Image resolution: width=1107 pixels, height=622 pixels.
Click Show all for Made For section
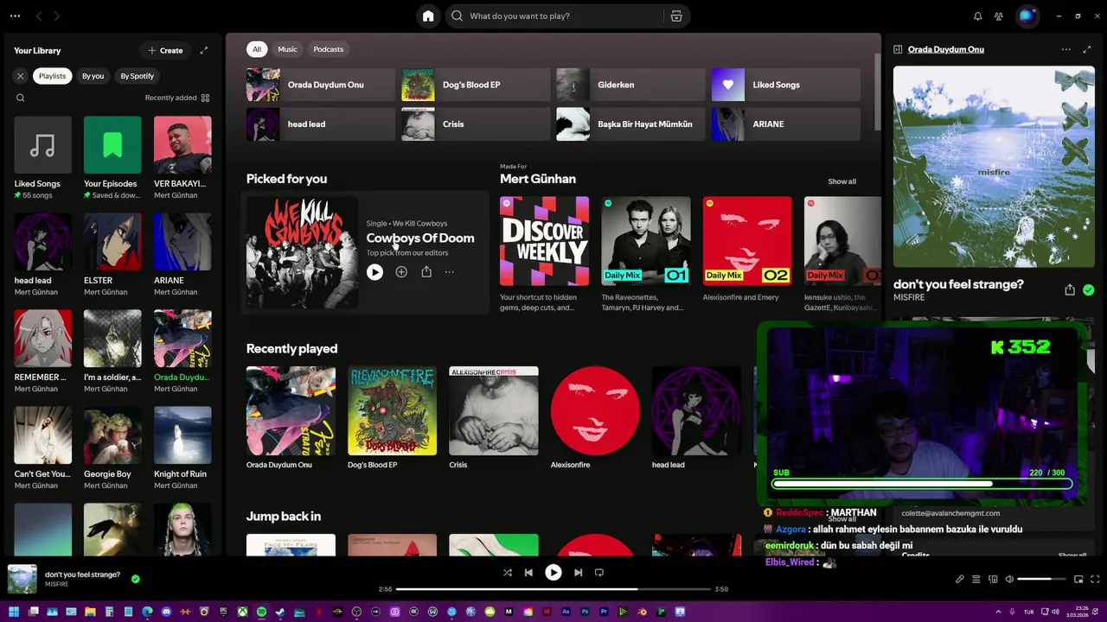[x=841, y=181]
